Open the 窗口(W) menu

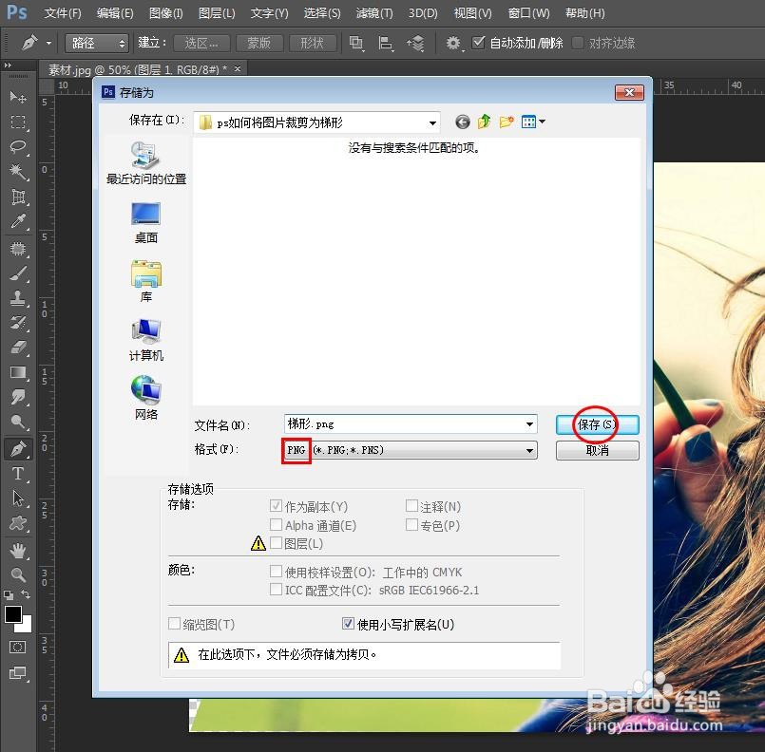(529, 13)
